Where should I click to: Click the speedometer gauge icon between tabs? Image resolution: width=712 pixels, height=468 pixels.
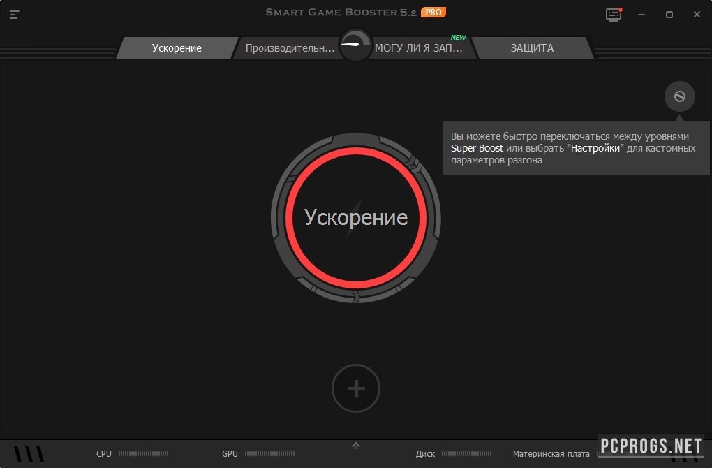point(356,45)
